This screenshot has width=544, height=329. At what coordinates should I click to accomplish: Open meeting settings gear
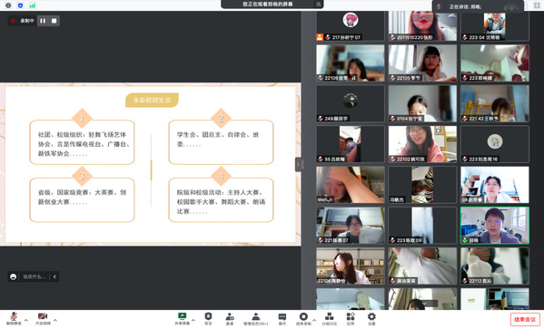(371, 318)
